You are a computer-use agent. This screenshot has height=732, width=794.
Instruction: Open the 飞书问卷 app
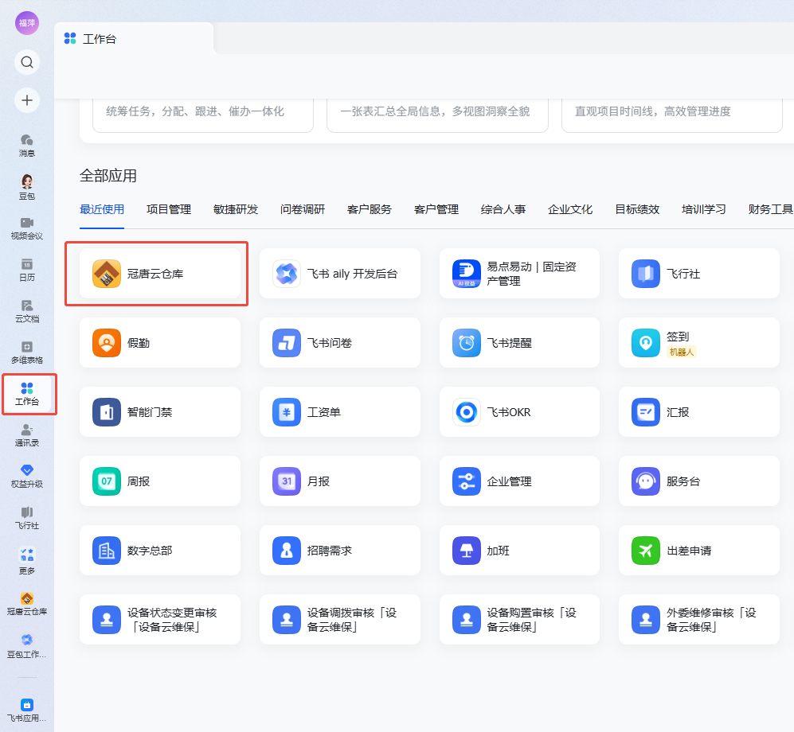pyautogui.click(x=340, y=343)
